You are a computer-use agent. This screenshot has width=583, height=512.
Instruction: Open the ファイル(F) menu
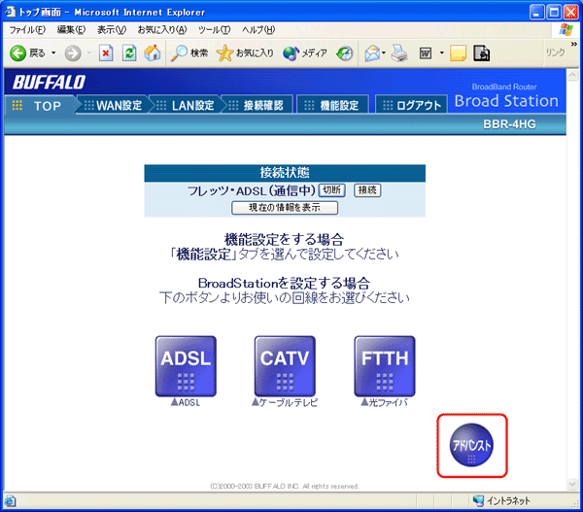[x=27, y=30]
